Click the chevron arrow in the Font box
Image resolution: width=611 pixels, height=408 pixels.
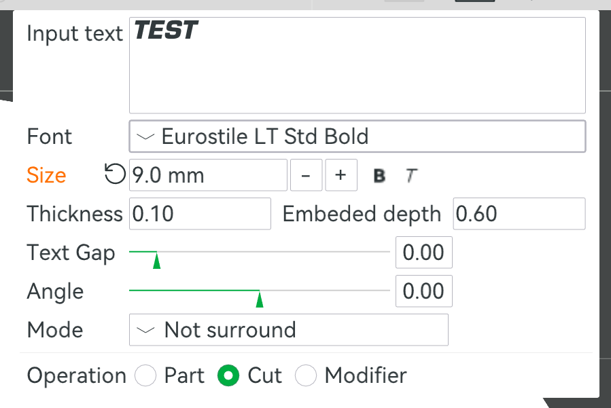145,136
